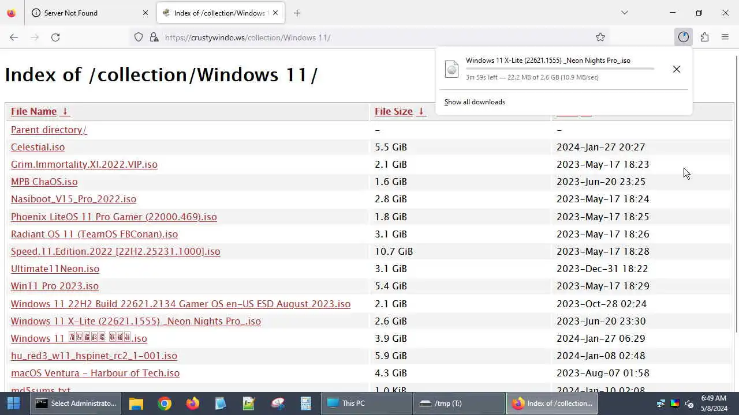739x415 pixels.
Task: Cancel the Neon Nights Pro download
Action: (677, 69)
